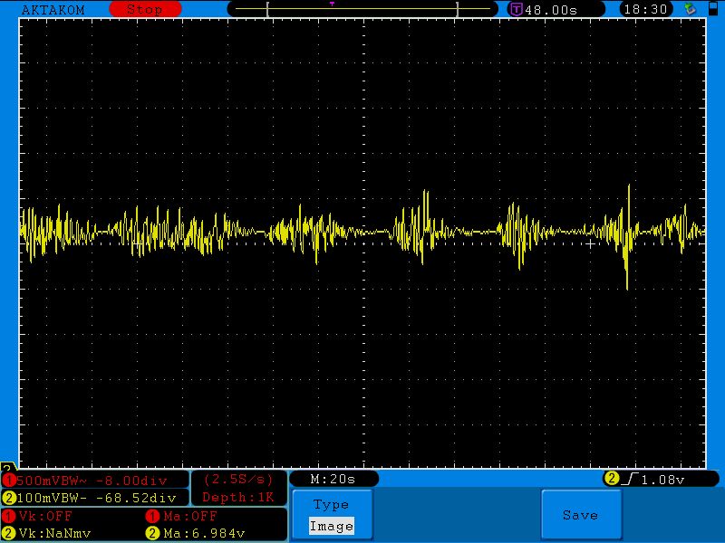Click the yellow channel 2 badge beside Vk:NaNmv

pyautogui.click(x=9, y=533)
